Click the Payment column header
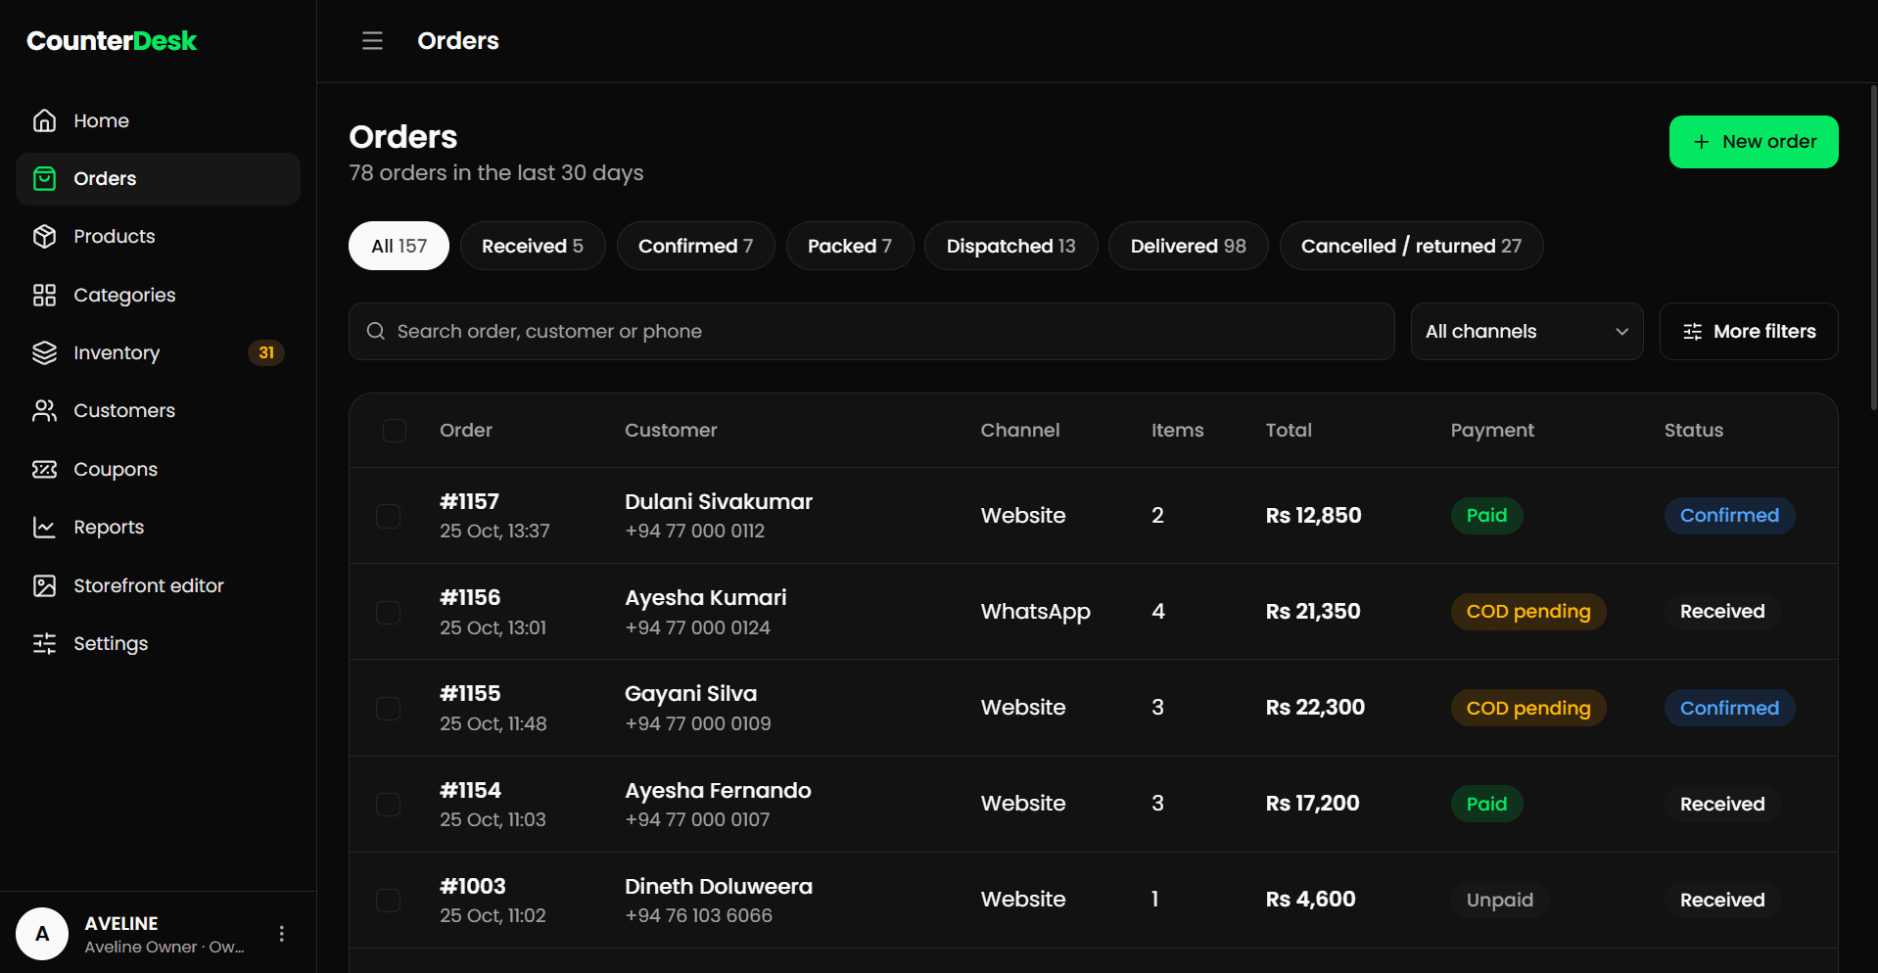Viewport: 1878px width, 973px height. [1492, 430]
